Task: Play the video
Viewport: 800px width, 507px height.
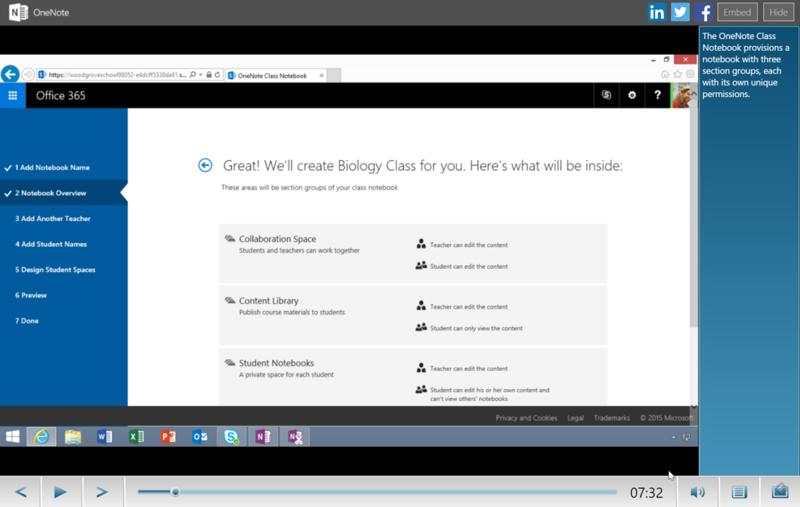Action: [60, 491]
